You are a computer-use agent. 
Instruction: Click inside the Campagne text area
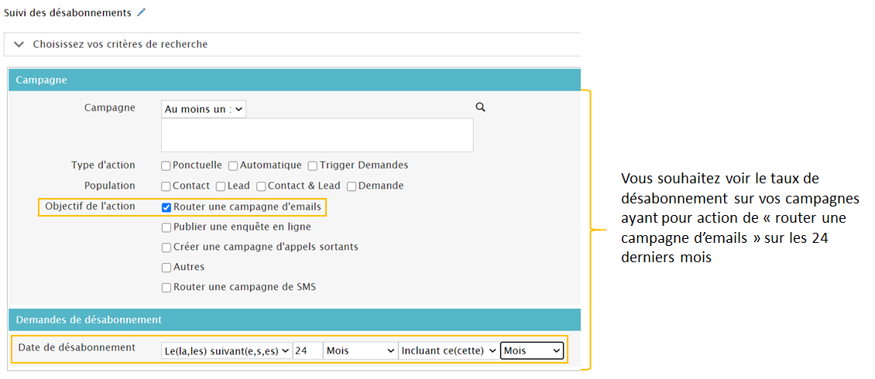click(x=317, y=135)
